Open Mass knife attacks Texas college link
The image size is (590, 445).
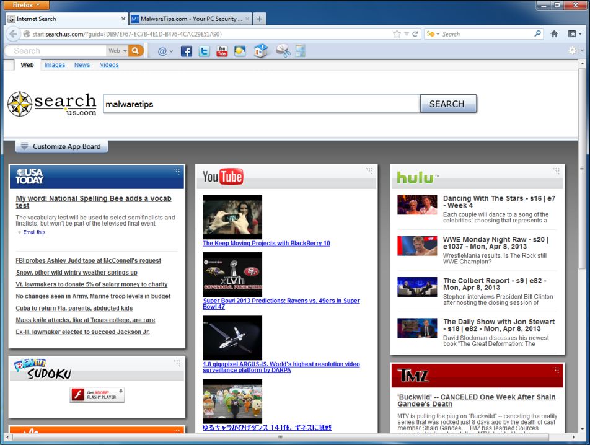[86, 320]
